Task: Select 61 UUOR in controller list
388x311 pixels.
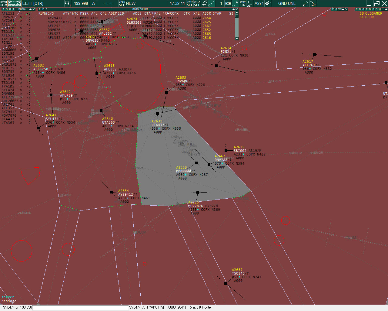Action: click(x=367, y=17)
